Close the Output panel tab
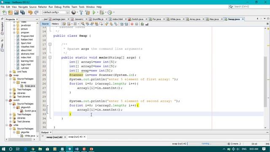Screen dimensions: 270x152 (x=51, y=132)
